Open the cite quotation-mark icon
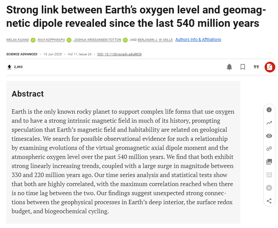 [x=256, y=67]
